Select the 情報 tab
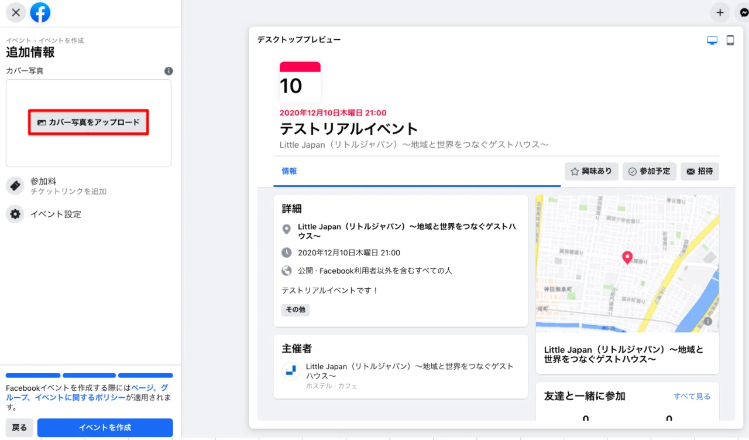Viewport: 749px width, 440px height. [289, 171]
